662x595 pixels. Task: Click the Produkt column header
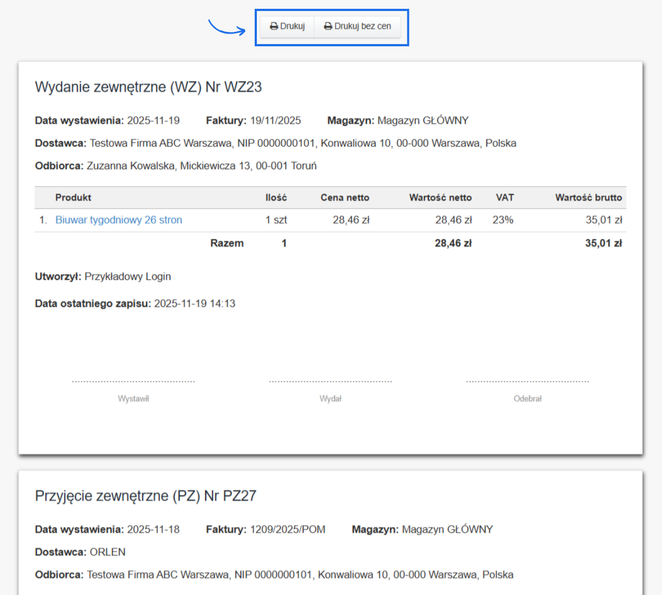pos(73,198)
